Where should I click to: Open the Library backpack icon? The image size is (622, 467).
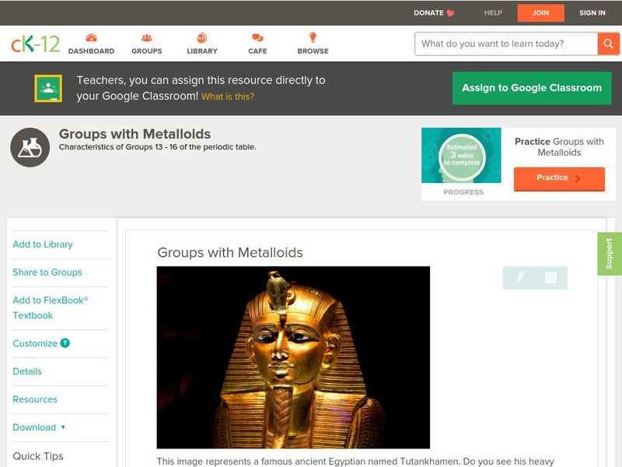(202, 37)
